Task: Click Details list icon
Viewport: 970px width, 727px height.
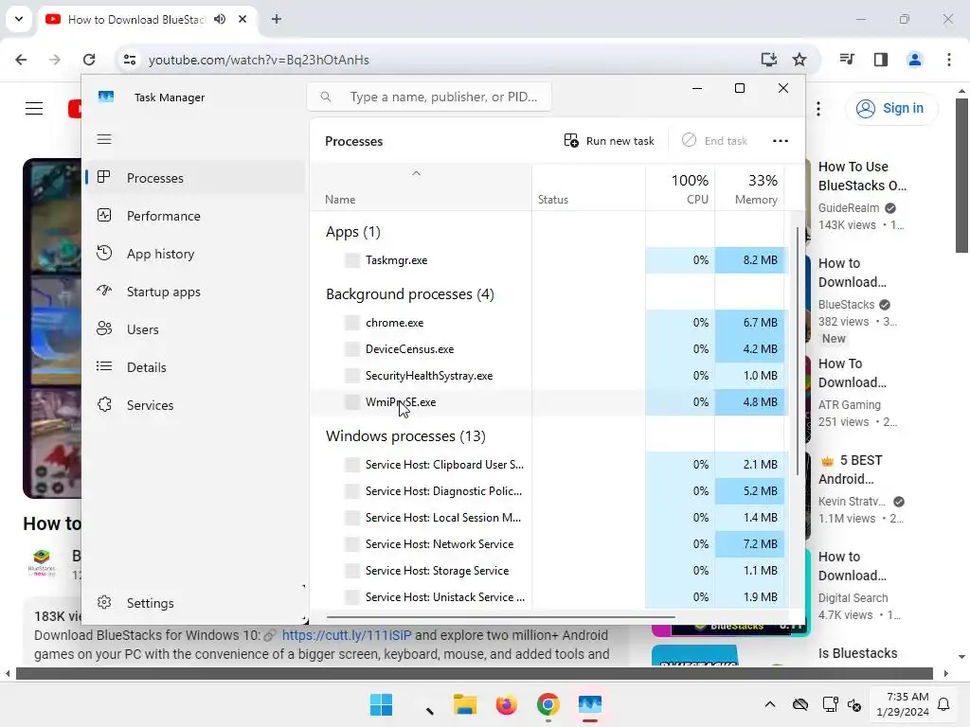Action: pos(104,366)
